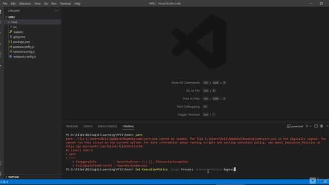The height and width of the screenshot is (185, 329).
Task: Open errors and warnings in status bar
Action: coord(4,182)
